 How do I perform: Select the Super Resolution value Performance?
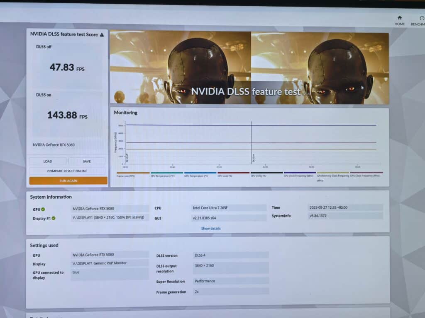point(231,281)
